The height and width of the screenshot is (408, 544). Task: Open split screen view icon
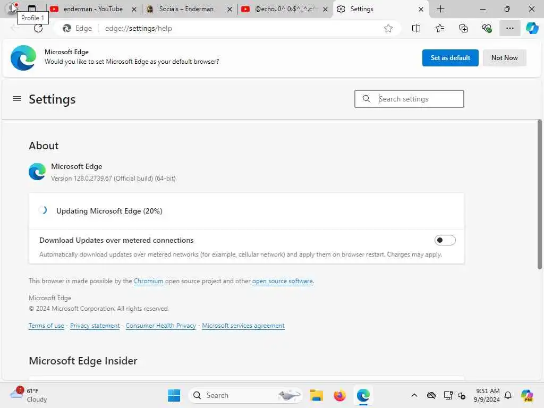[x=416, y=29]
